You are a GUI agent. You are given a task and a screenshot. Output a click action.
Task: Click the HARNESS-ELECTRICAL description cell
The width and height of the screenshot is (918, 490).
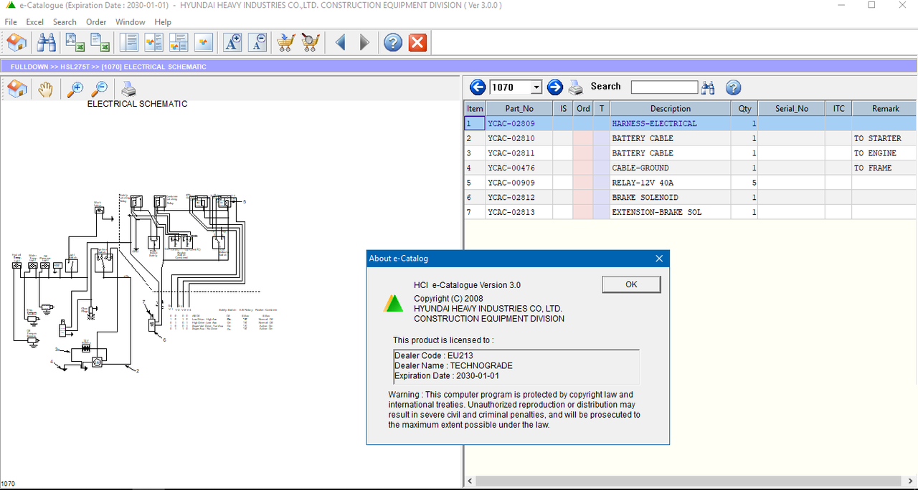671,124
